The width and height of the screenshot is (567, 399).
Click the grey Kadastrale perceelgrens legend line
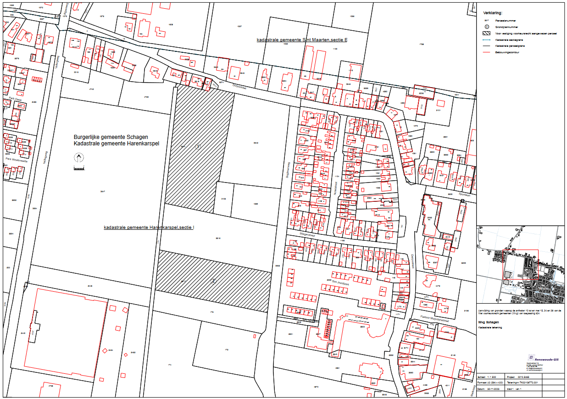pos(487,46)
